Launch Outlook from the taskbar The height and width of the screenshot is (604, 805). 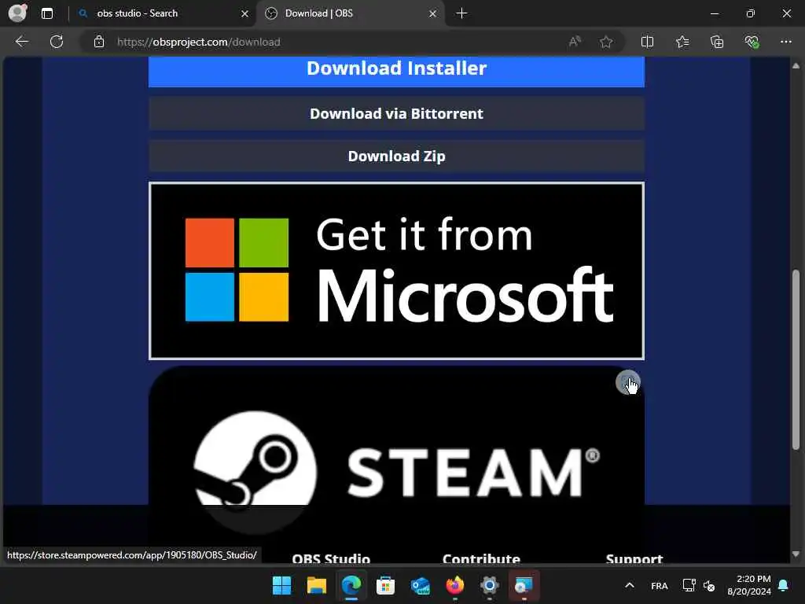click(x=421, y=585)
